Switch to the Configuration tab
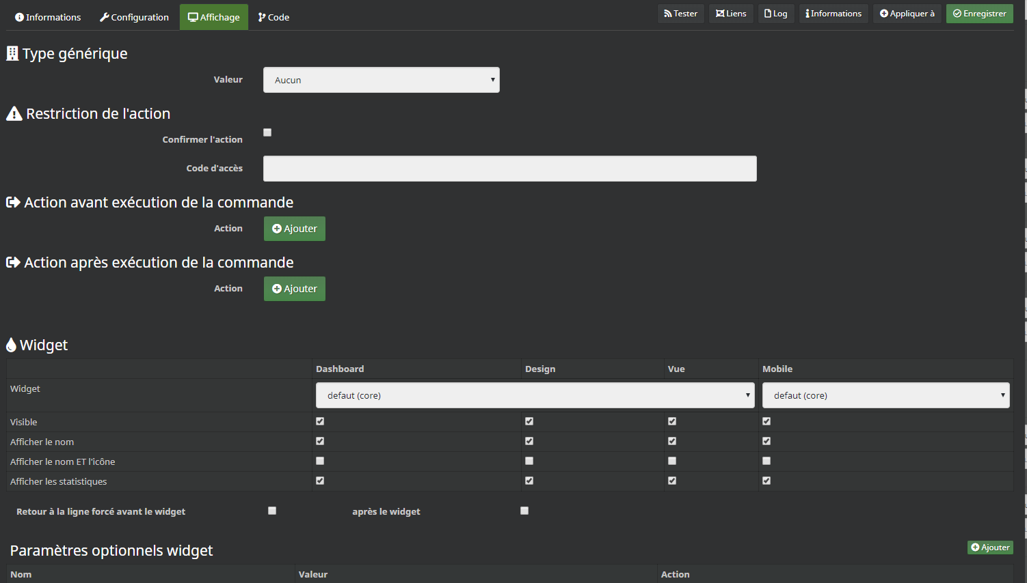The image size is (1027, 583). pyautogui.click(x=134, y=17)
